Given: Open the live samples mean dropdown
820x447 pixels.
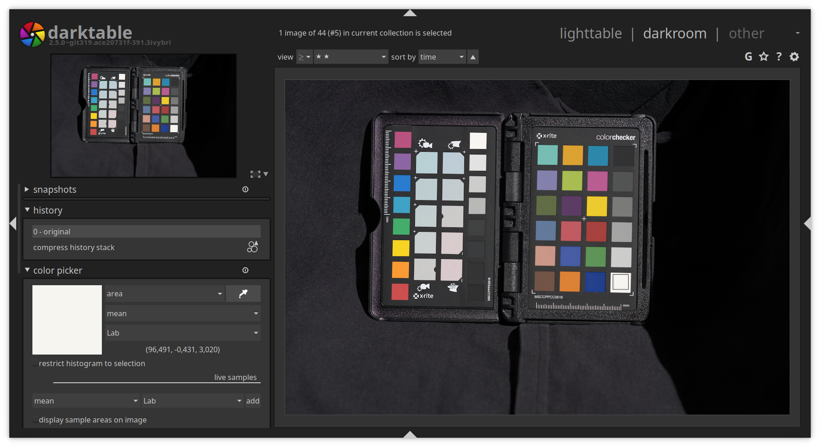Looking at the screenshot, I should tap(86, 401).
